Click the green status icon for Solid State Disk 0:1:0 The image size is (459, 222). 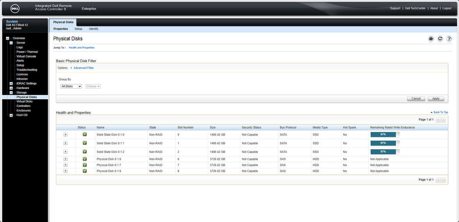(84, 134)
